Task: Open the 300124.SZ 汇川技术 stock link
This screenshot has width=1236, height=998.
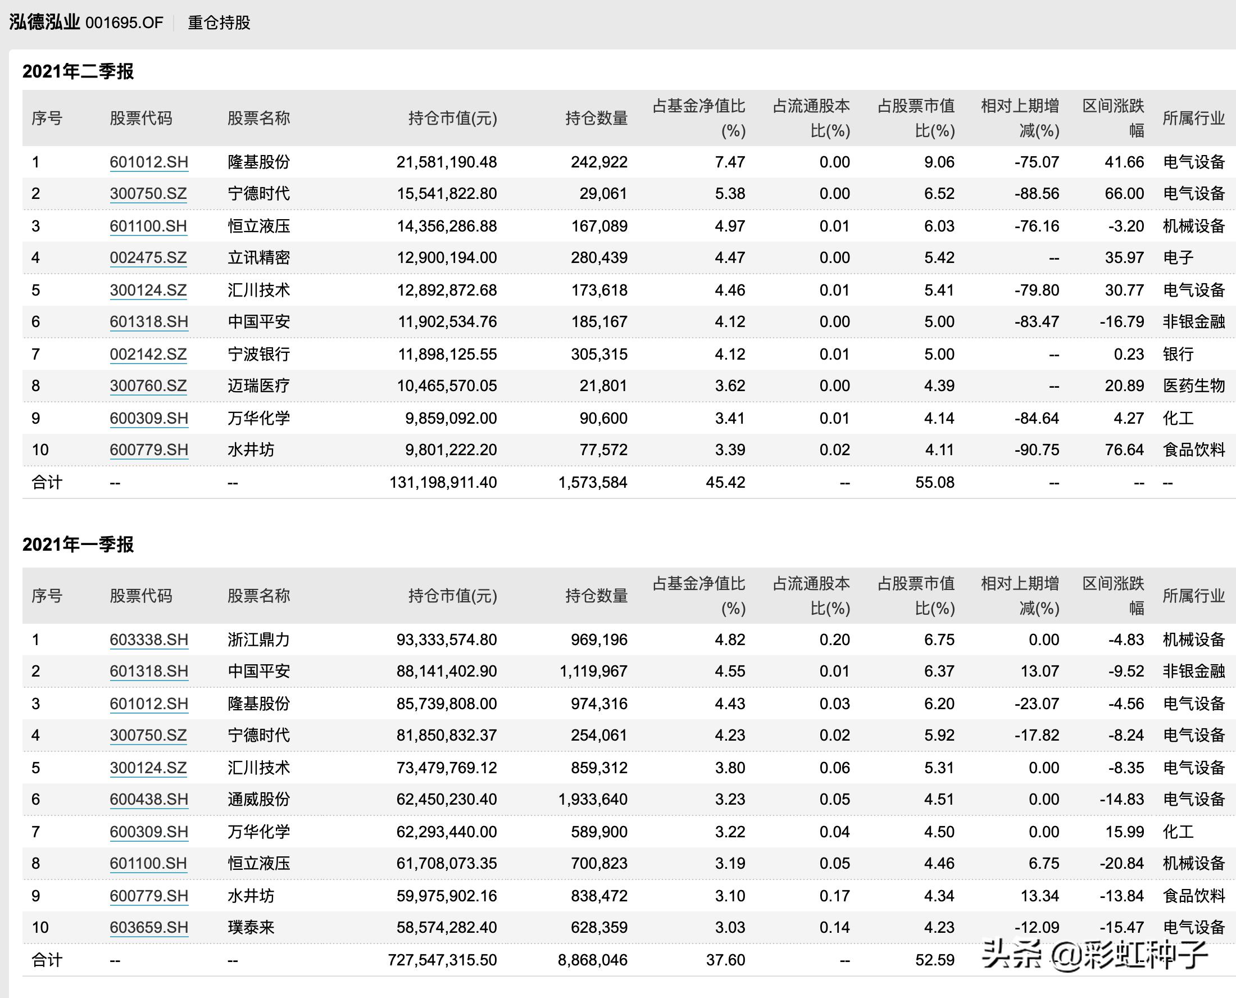Action: tap(148, 291)
